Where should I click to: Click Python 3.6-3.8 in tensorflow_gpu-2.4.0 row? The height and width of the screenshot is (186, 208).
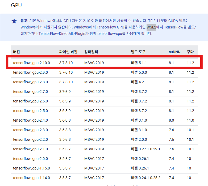click(x=65, y=120)
